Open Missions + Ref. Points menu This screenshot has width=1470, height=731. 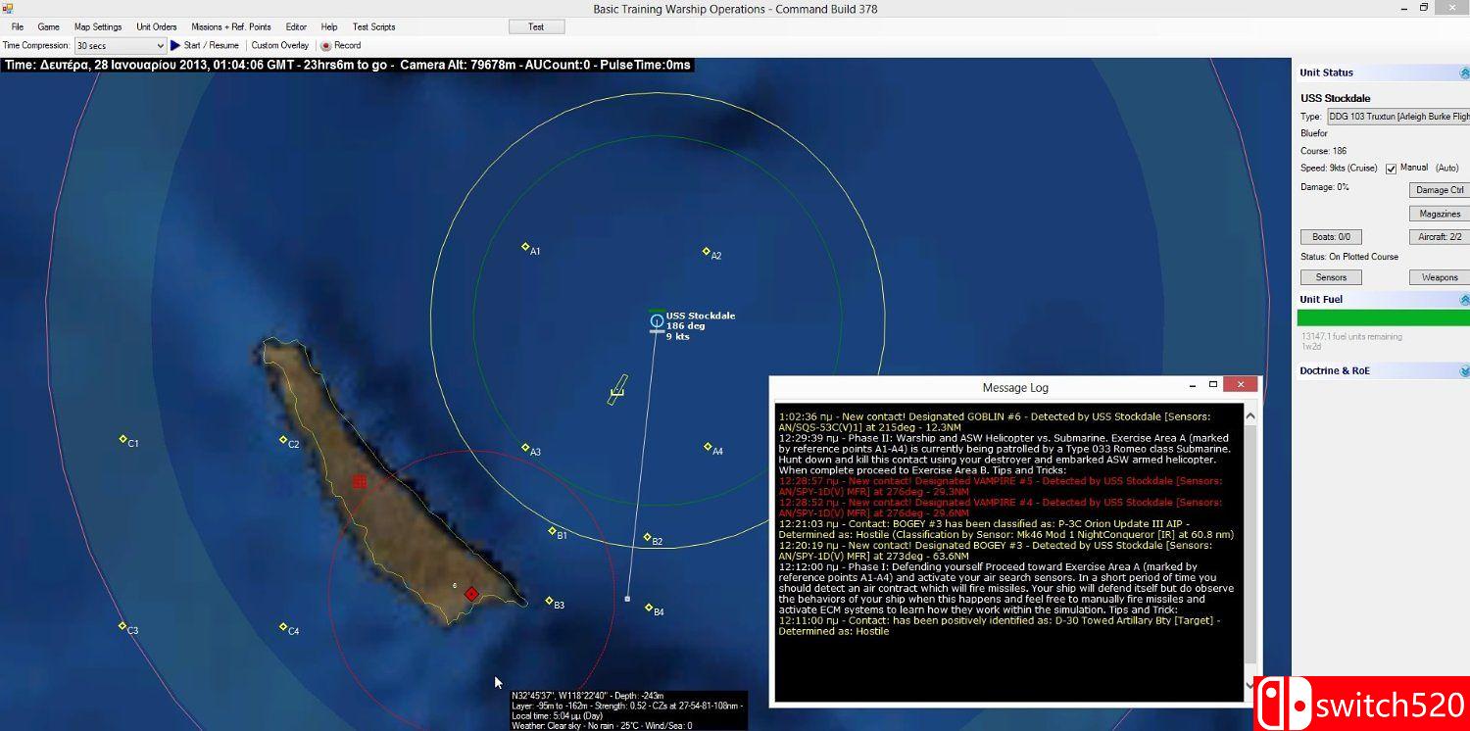231,26
